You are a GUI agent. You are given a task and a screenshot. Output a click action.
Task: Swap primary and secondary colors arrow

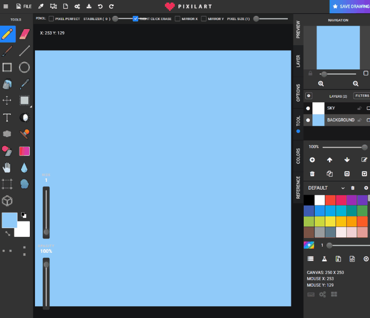click(8, 234)
